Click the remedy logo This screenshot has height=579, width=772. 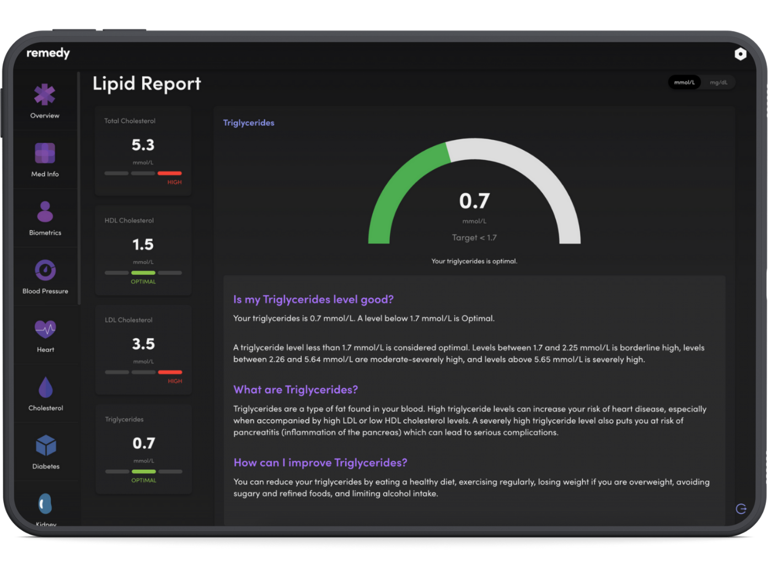[49, 53]
